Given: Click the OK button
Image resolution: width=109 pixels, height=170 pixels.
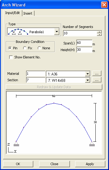Looking at the screenshot, I should pos(18,164).
